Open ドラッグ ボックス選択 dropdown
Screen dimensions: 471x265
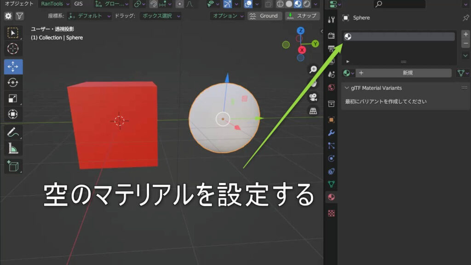[x=161, y=16]
